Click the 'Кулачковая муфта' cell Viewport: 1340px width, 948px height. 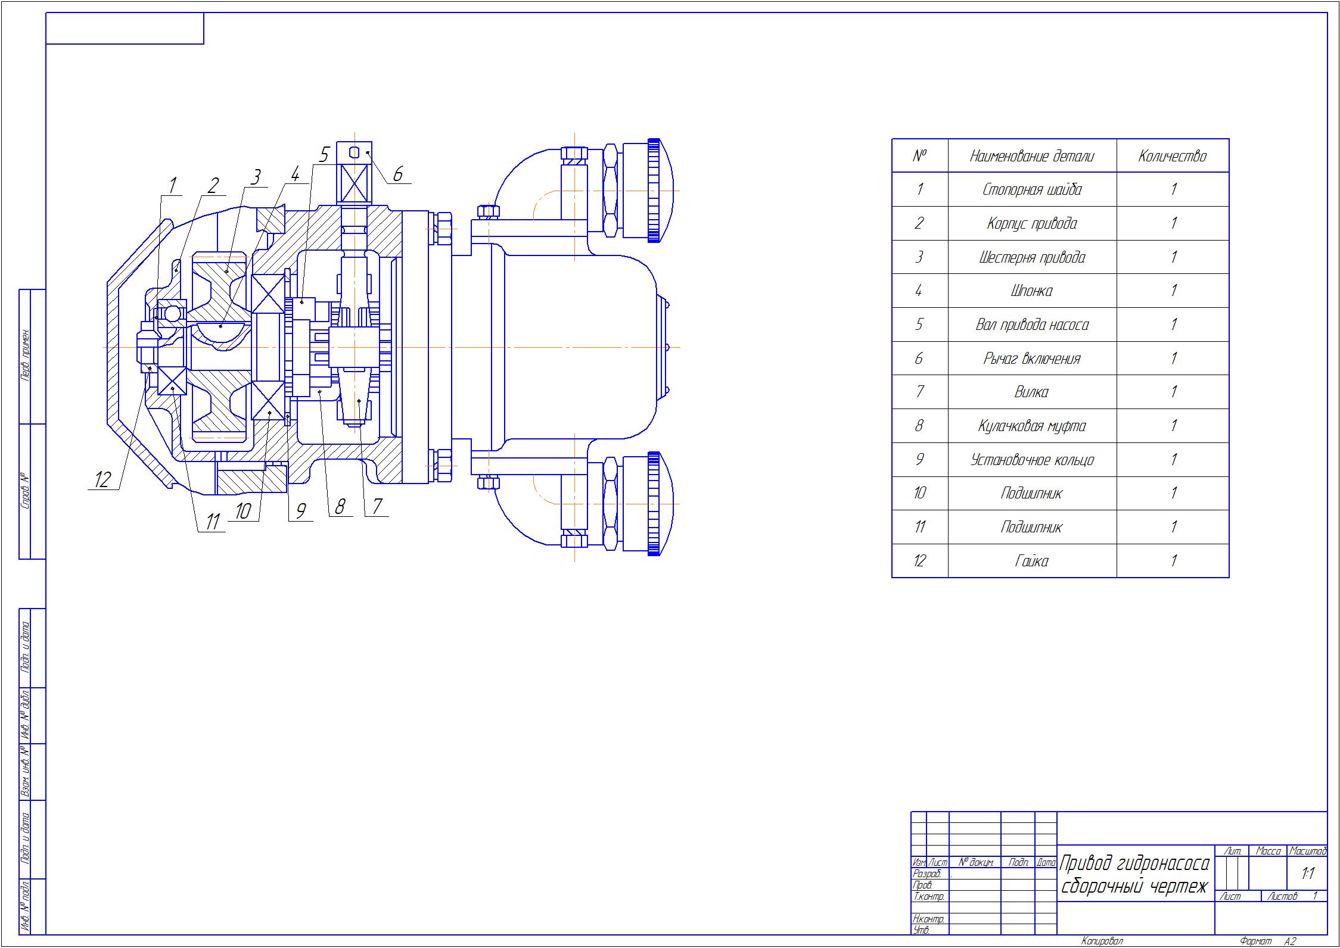pyautogui.click(x=1031, y=426)
